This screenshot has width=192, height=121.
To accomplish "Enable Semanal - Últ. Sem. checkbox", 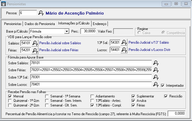I will click(x=47, y=105).
